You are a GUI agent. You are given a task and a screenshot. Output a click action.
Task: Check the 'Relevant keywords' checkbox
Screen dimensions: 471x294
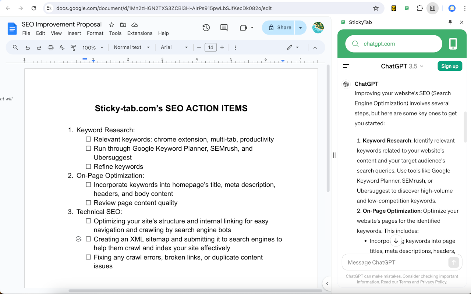(88, 139)
